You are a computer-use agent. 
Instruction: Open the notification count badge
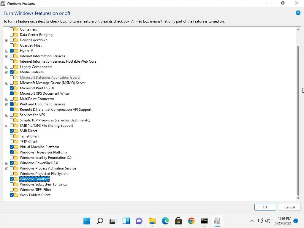pyautogui.click(x=296, y=221)
